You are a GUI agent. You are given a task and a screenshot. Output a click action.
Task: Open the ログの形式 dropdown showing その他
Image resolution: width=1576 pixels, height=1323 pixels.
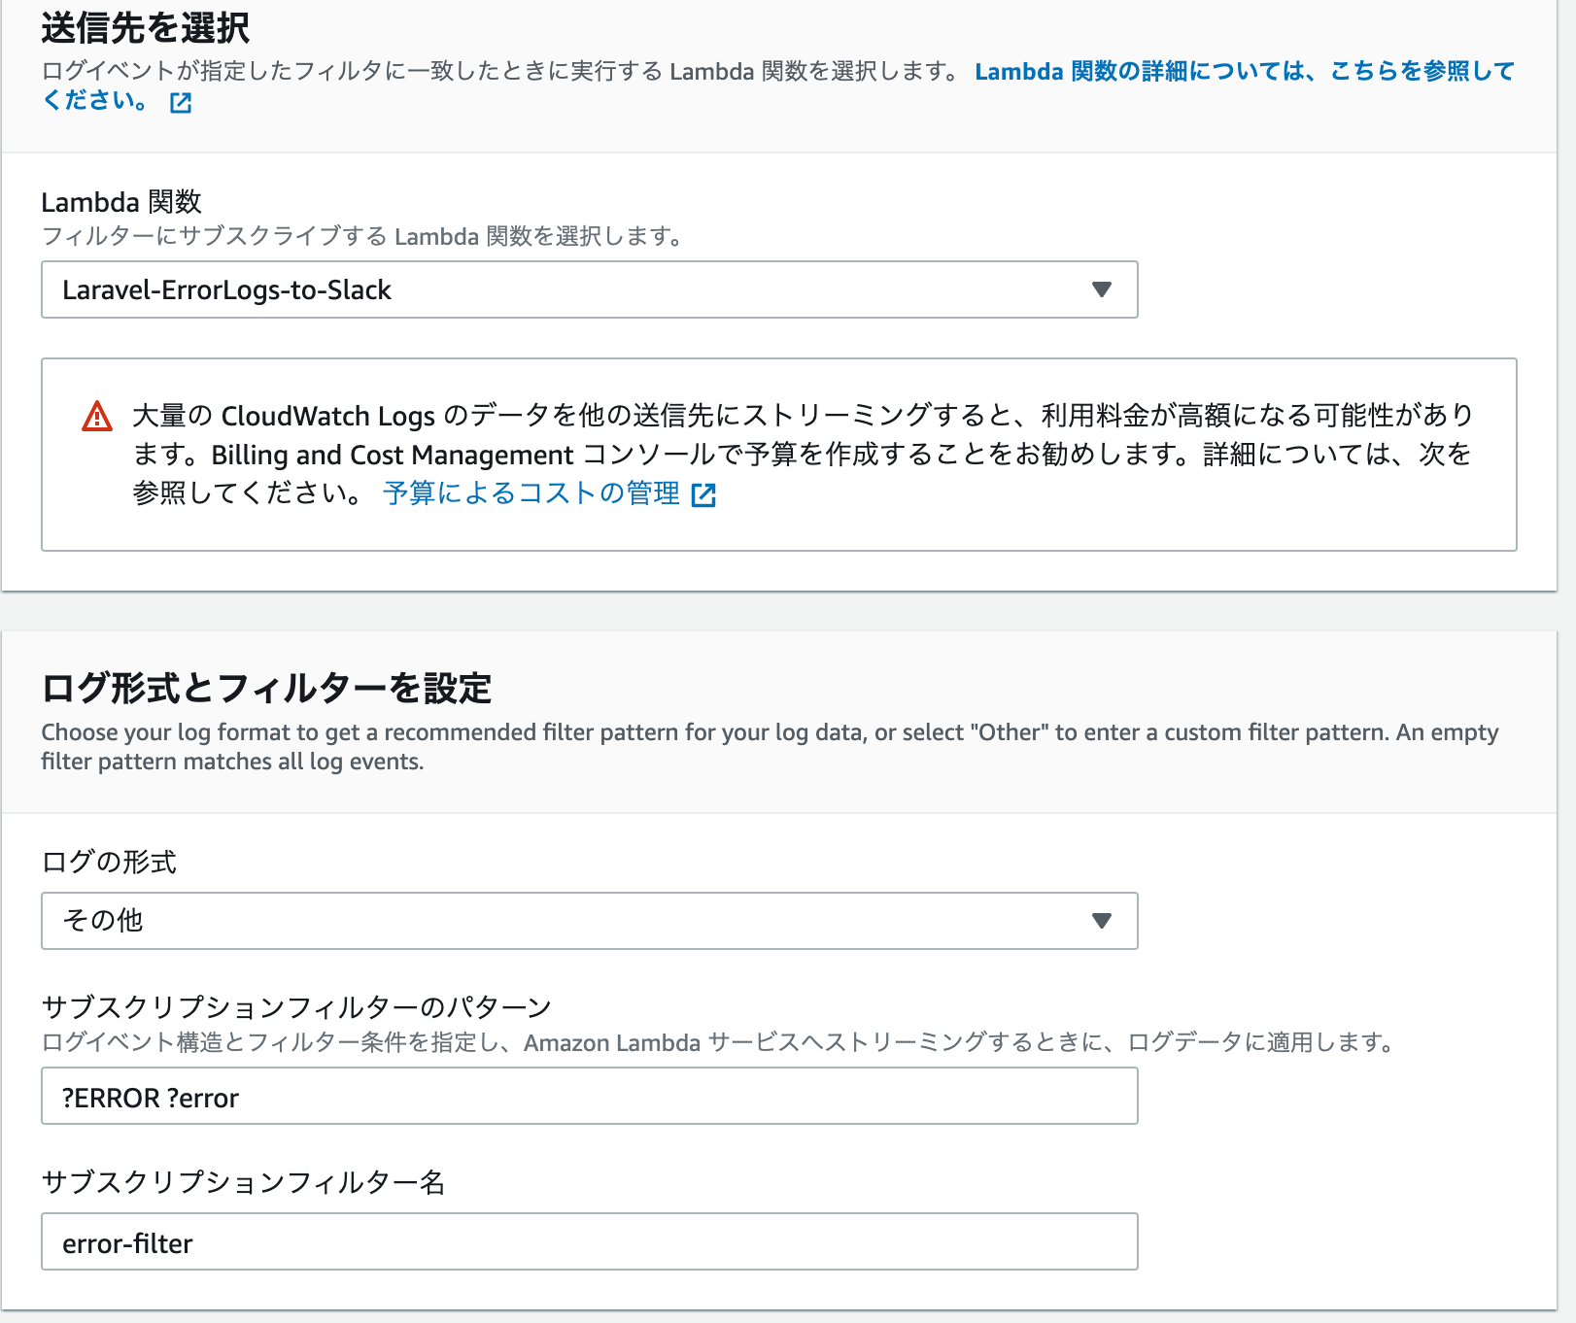(x=589, y=921)
